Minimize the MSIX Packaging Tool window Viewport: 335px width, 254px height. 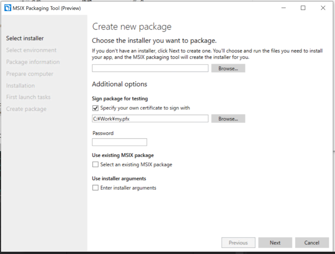[284, 8]
